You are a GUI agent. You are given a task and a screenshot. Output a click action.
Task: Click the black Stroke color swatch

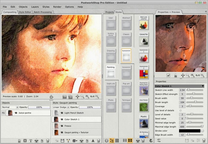[190, 131]
